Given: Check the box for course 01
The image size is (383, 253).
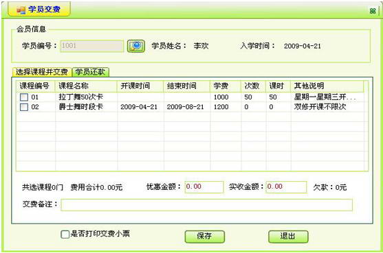Looking at the screenshot, I should tap(24, 97).
